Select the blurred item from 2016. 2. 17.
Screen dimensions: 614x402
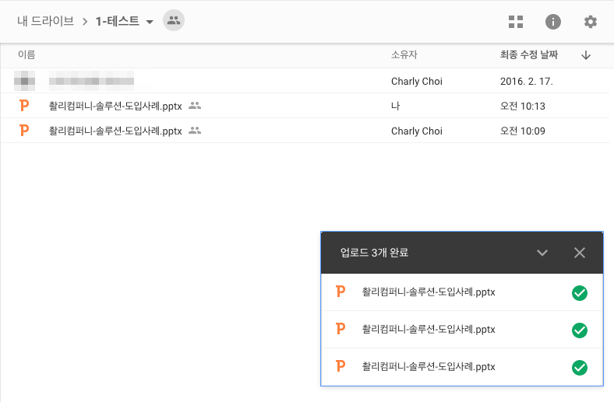coord(92,81)
